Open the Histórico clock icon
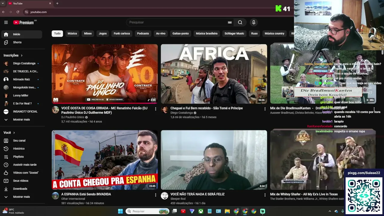384x216 pixels. point(6,148)
